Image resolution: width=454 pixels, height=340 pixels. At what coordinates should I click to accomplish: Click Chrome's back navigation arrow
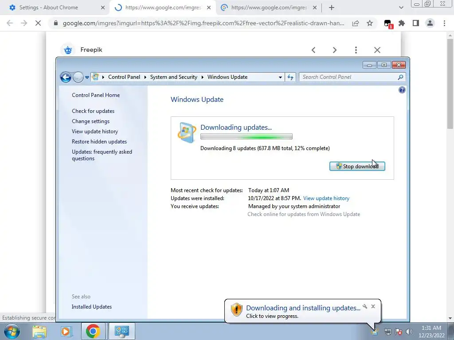click(x=10, y=23)
